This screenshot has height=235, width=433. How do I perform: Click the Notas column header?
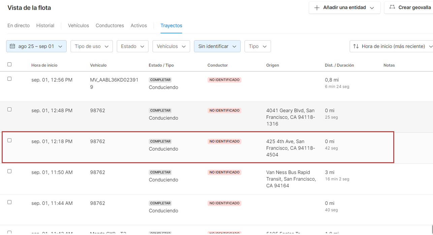coord(389,65)
